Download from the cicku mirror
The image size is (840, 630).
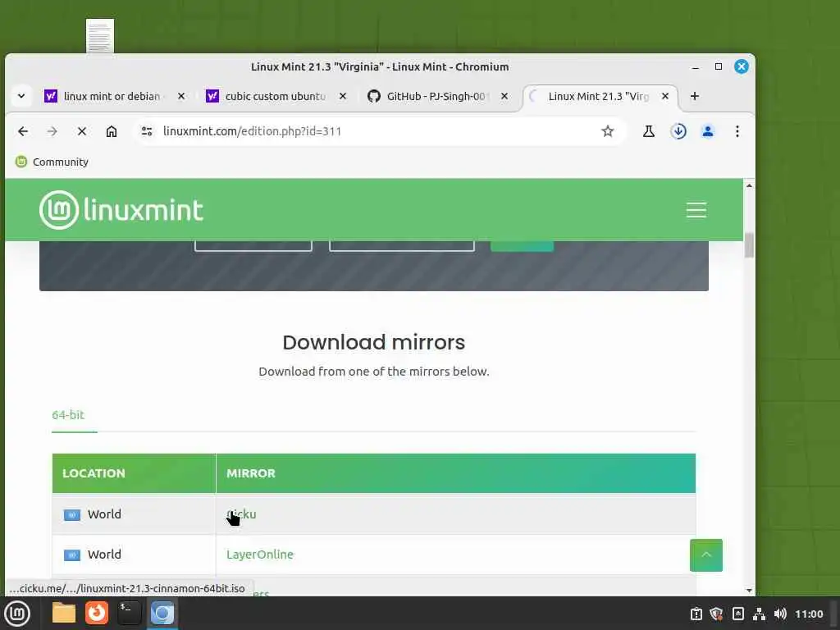pyautogui.click(x=242, y=514)
